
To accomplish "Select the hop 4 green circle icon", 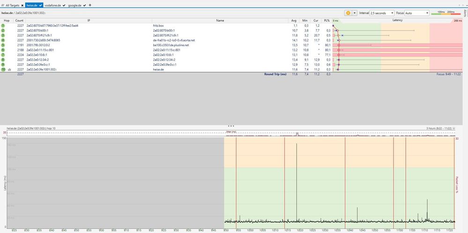I will tap(3, 40).
